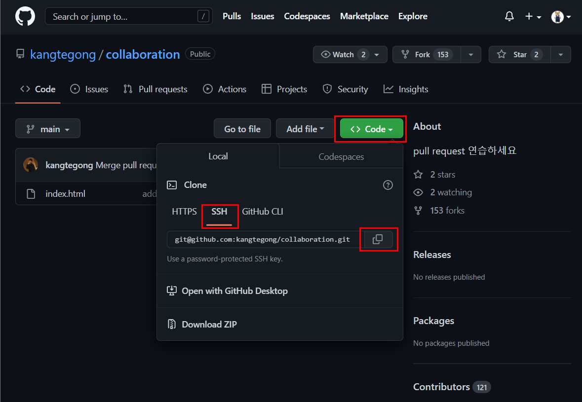Screen dimensions: 582x402
Task: Select the HTTPS clone option
Action: 184,212
